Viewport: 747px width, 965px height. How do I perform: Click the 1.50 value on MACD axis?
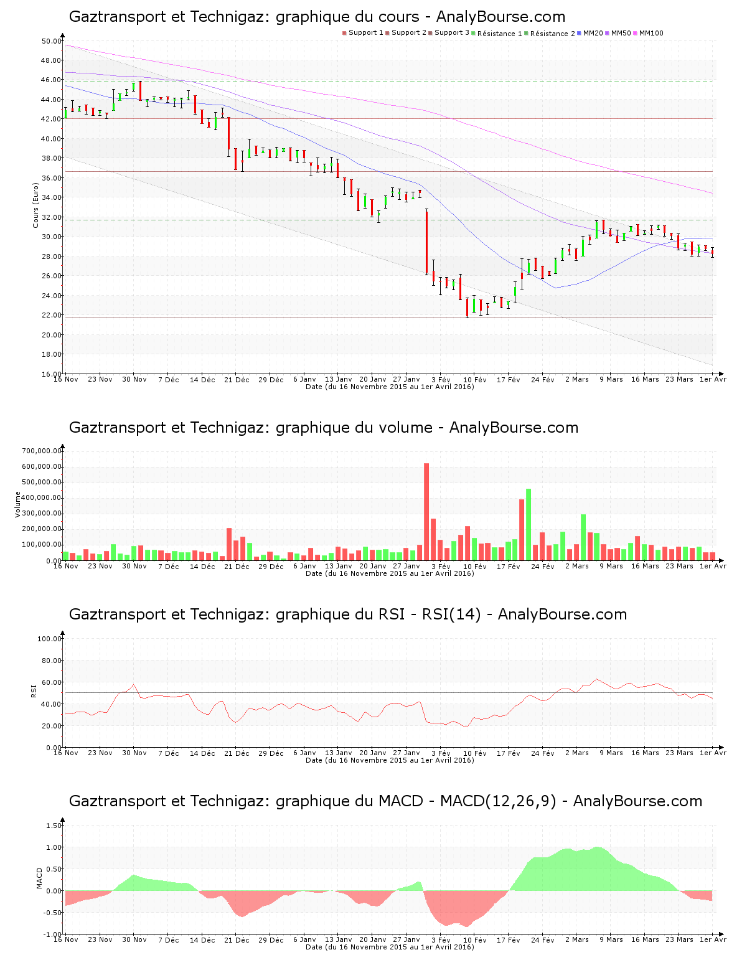click(x=54, y=826)
